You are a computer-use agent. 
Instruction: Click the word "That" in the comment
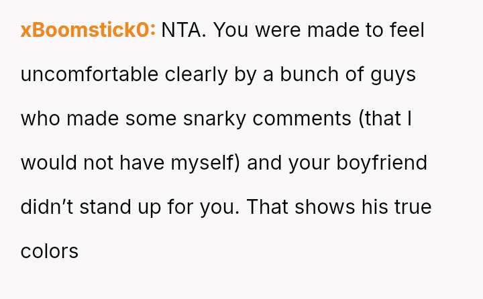click(x=268, y=207)
